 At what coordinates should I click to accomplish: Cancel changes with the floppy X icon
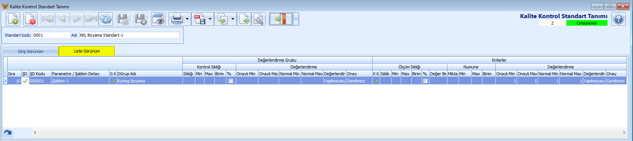point(141,19)
